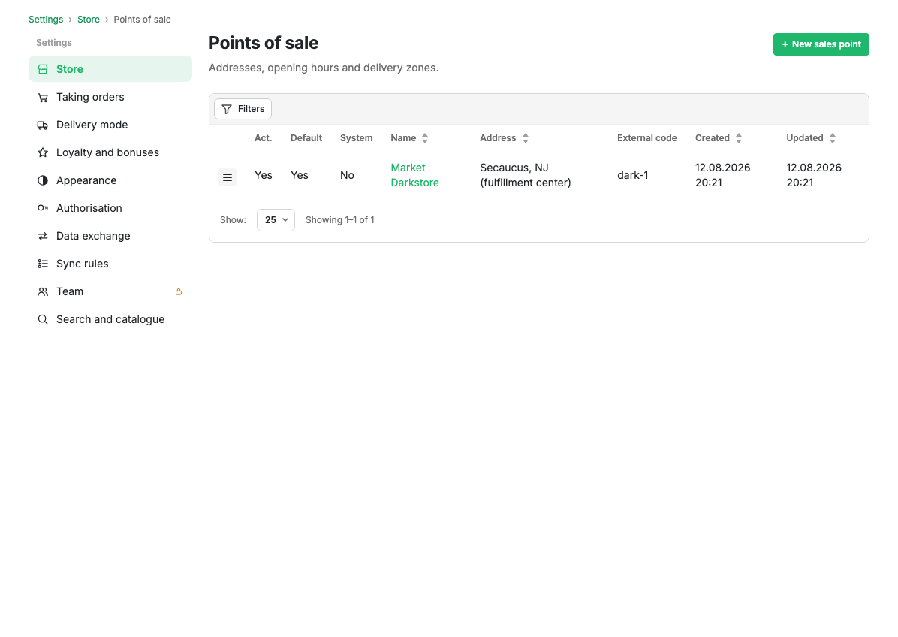Click the key icon for Authorisation

click(43, 209)
